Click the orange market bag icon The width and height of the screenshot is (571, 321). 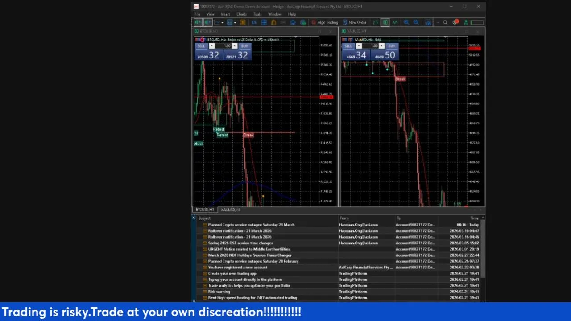(x=273, y=22)
